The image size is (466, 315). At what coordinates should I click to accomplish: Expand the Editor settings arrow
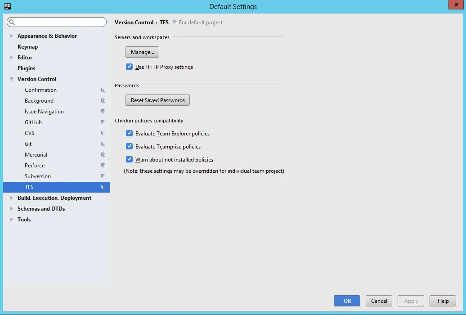(x=11, y=58)
